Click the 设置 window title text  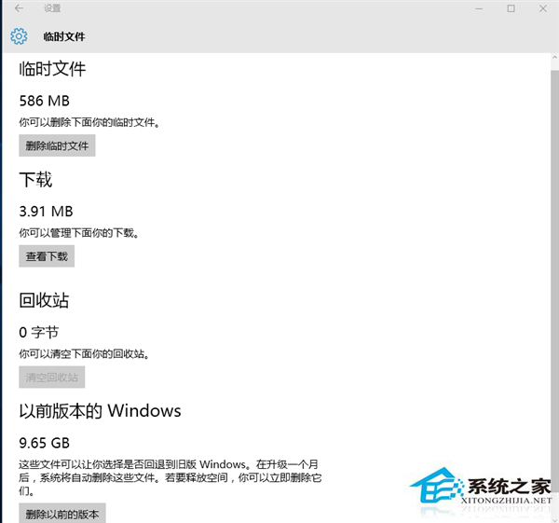pyautogui.click(x=52, y=8)
